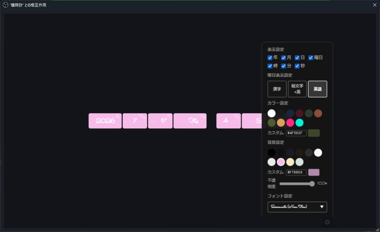Screen dimensions: 380x232
Task: Uncheck the 年 (year) checkbox
Action: [270, 57]
